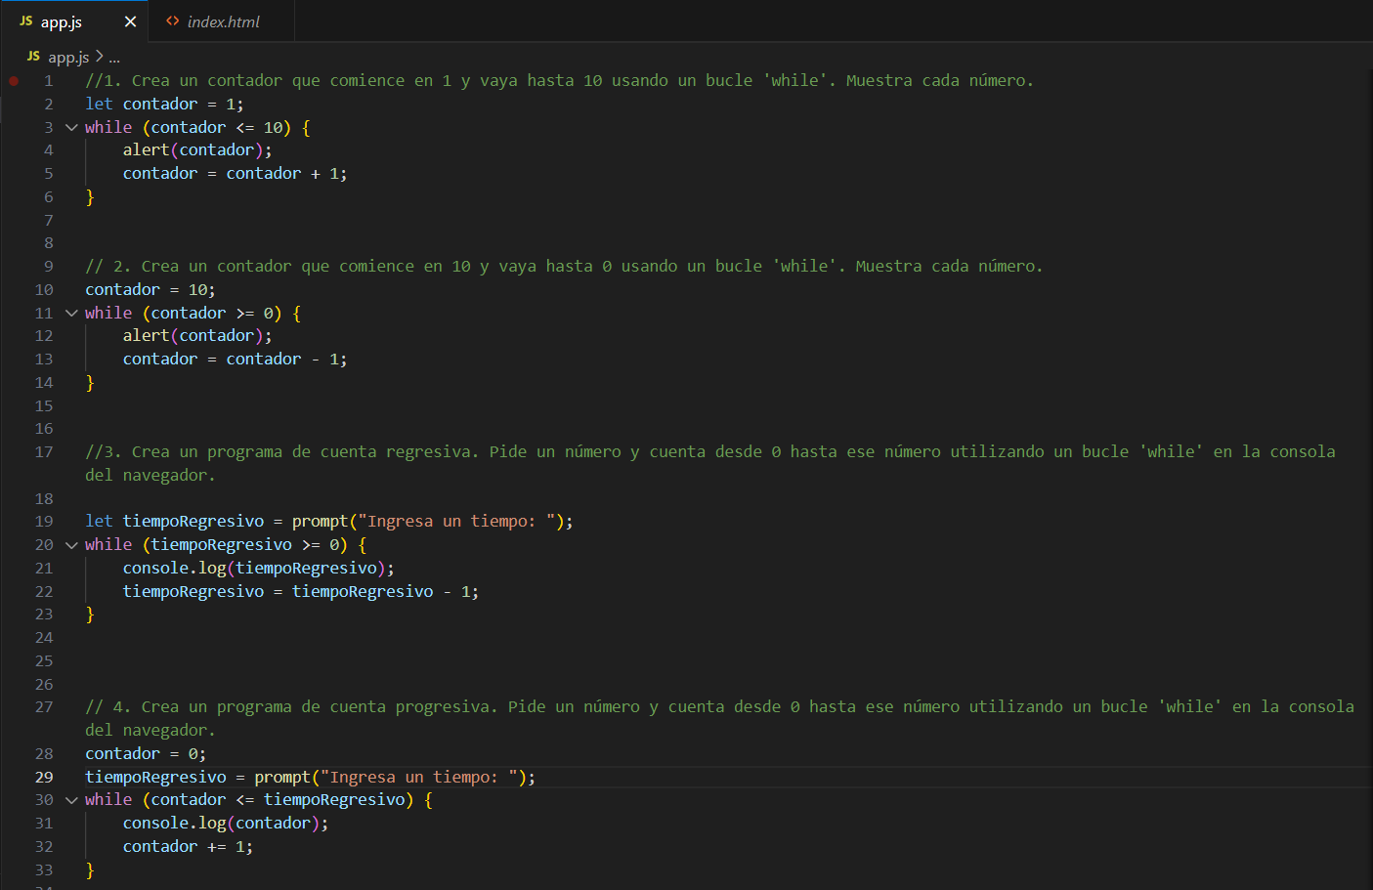Click line number 9 in the gutter
This screenshot has width=1373, height=890.
49,266
